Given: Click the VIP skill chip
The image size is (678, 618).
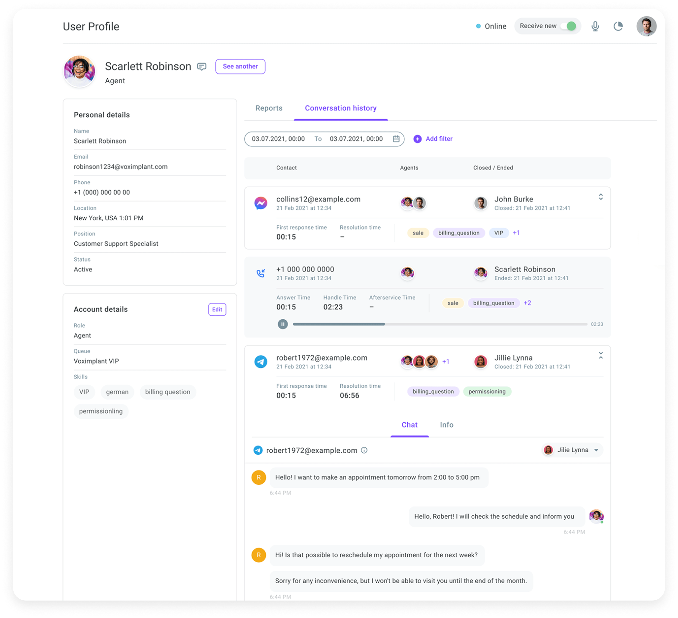Looking at the screenshot, I should point(84,392).
